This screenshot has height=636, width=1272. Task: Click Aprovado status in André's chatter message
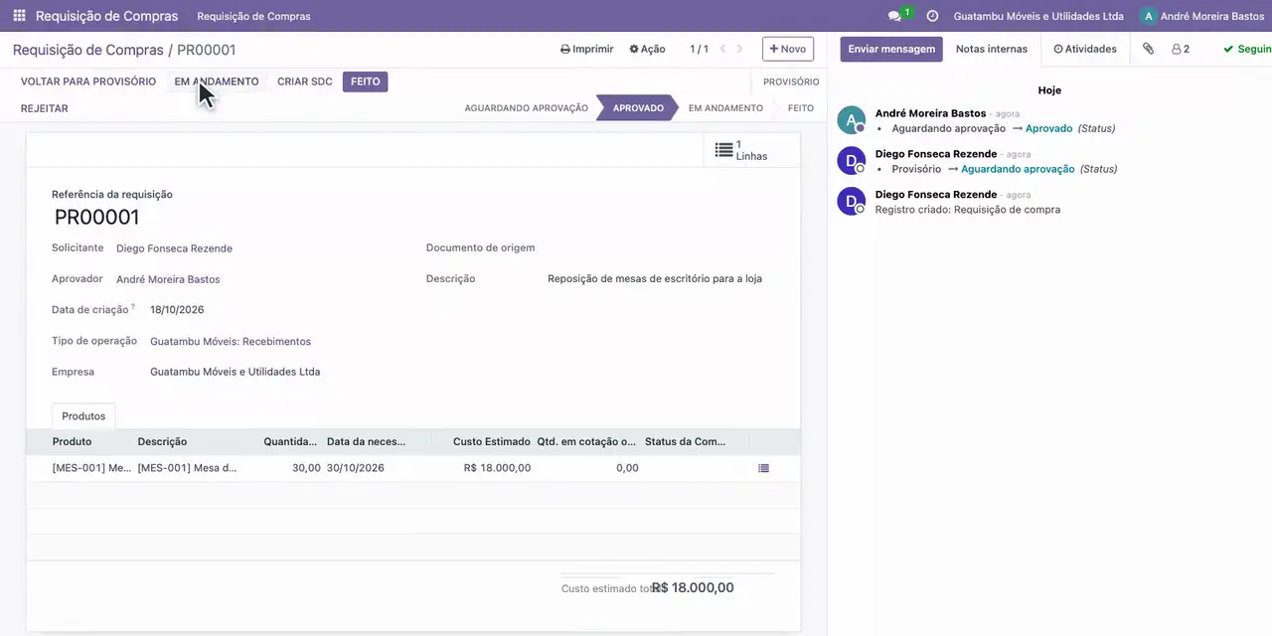(x=1048, y=128)
